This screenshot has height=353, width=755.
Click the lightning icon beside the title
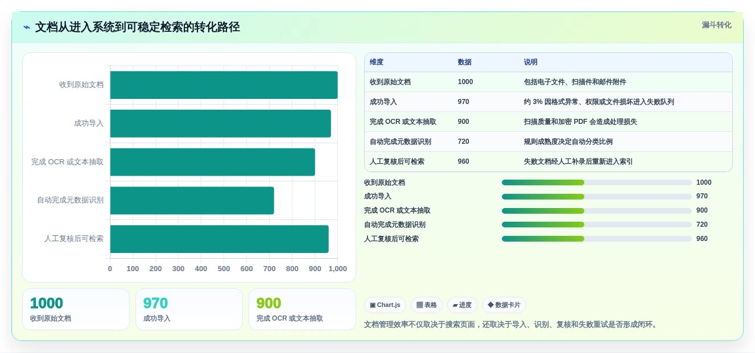click(27, 27)
